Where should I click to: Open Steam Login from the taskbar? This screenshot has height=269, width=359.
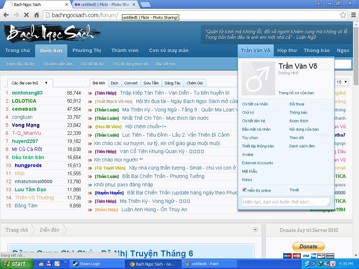pyautogui.click(x=89, y=264)
